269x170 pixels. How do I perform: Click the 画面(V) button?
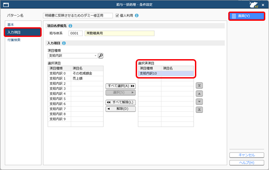tap(247, 16)
